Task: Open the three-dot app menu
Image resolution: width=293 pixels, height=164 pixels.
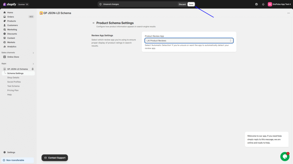Action: click(x=288, y=13)
